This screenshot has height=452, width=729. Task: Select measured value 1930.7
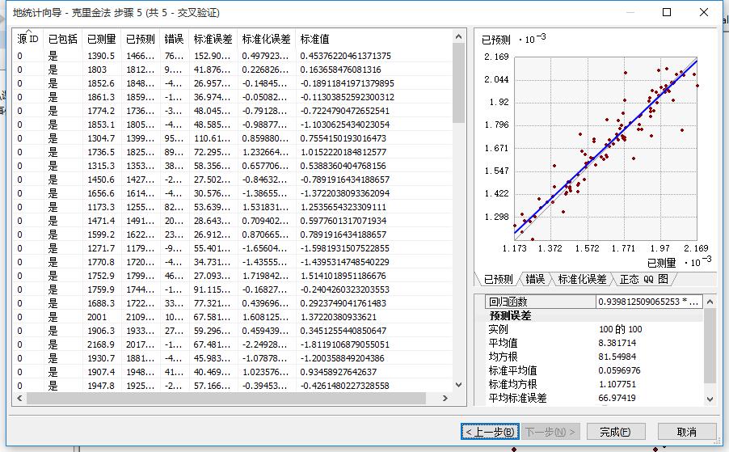(101, 358)
